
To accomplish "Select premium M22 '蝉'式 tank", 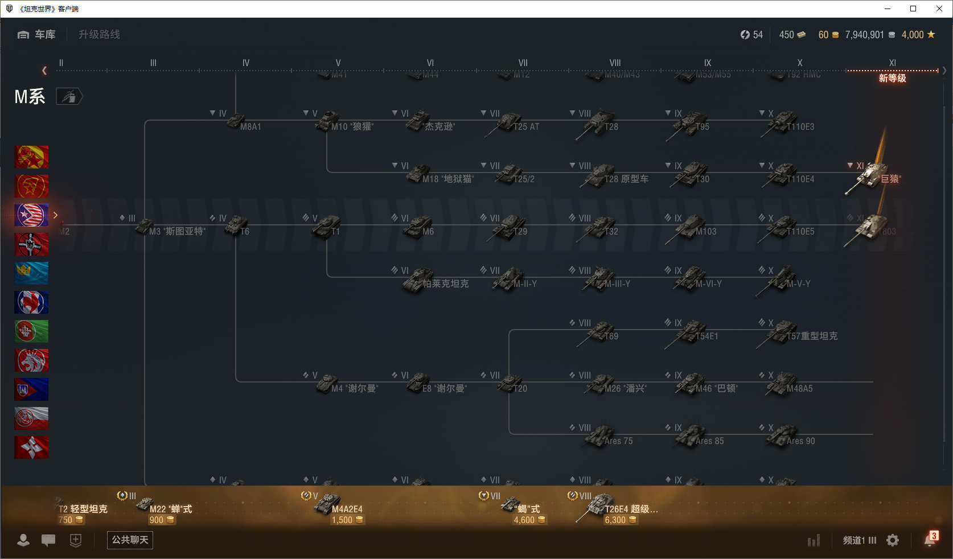I will pyautogui.click(x=155, y=508).
